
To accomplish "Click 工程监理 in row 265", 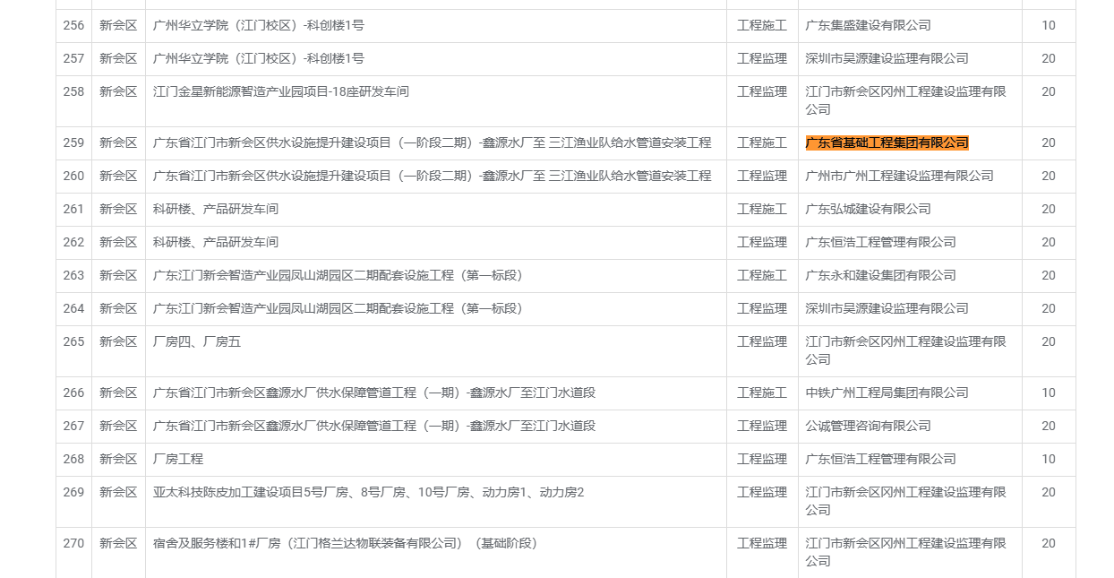I will point(762,341).
